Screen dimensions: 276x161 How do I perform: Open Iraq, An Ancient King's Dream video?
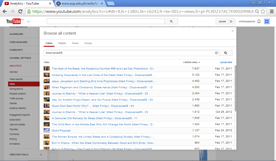[102, 100]
